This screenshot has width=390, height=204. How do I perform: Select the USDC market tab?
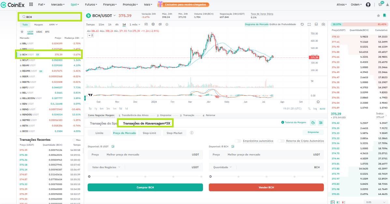tap(39, 32)
